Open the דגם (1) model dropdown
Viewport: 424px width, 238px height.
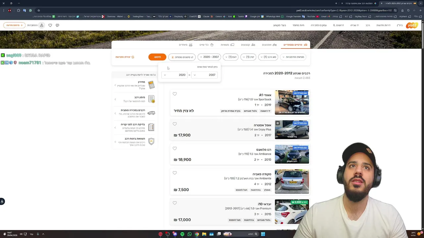pyautogui.click(x=231, y=57)
